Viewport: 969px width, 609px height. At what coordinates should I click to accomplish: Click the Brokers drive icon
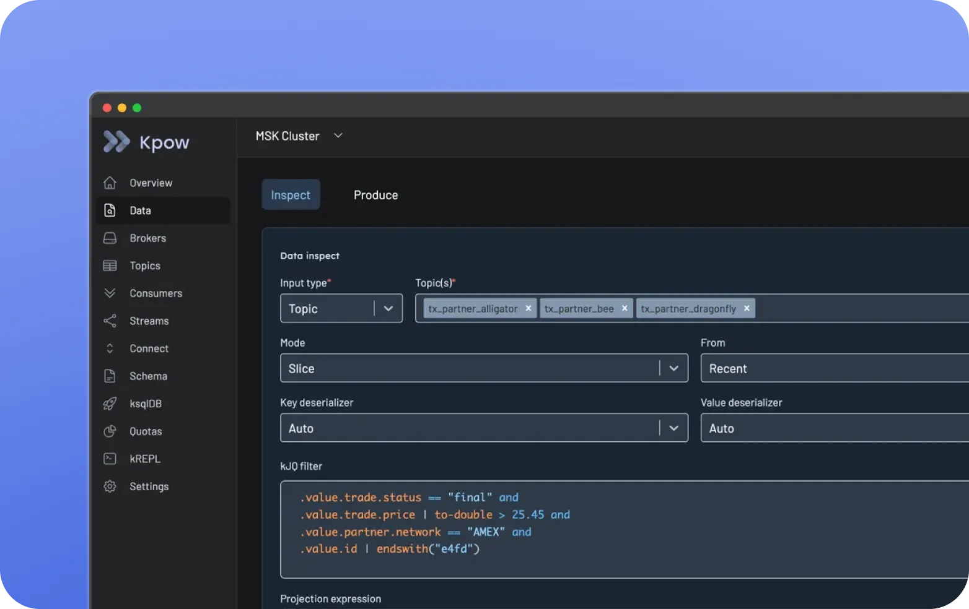pyautogui.click(x=110, y=238)
